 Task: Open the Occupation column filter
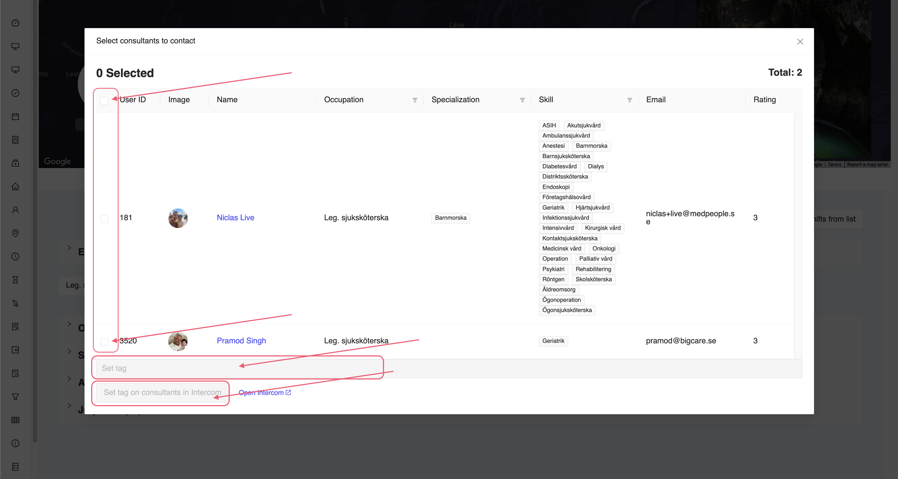415,100
